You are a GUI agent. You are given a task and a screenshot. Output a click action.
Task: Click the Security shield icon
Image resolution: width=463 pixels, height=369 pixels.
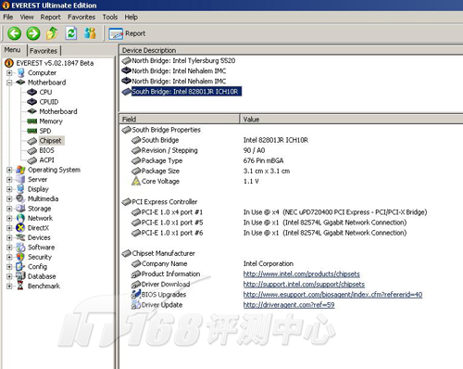click(20, 257)
